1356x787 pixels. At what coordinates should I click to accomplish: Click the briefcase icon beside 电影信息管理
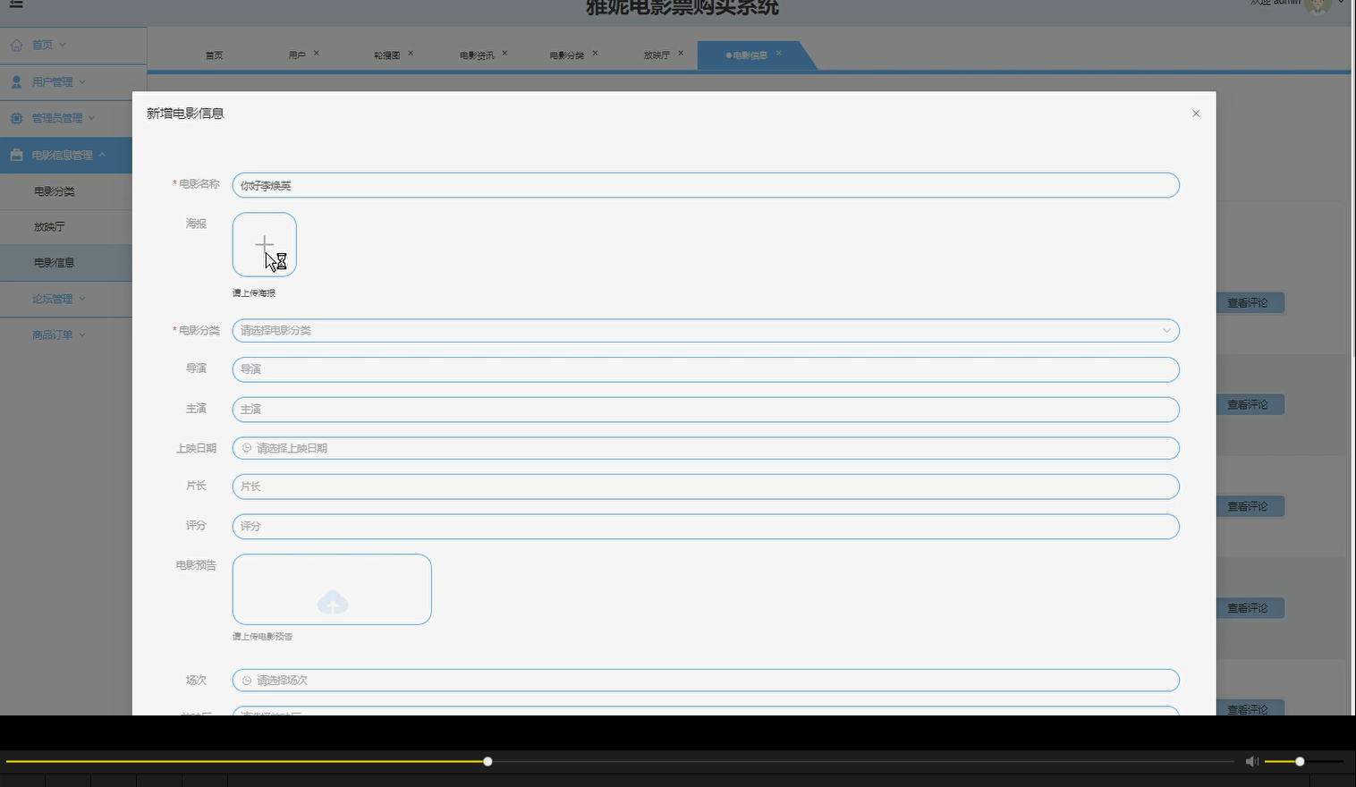[17, 155]
